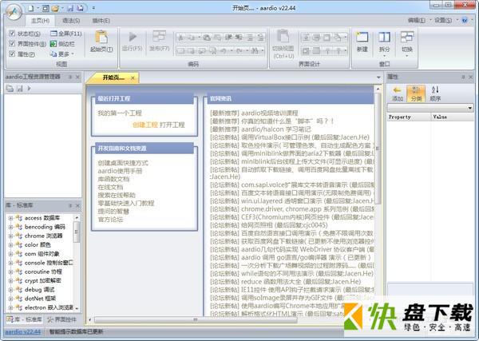
Task: Close the 库 - 标准库 panel
Action: (x=77, y=206)
